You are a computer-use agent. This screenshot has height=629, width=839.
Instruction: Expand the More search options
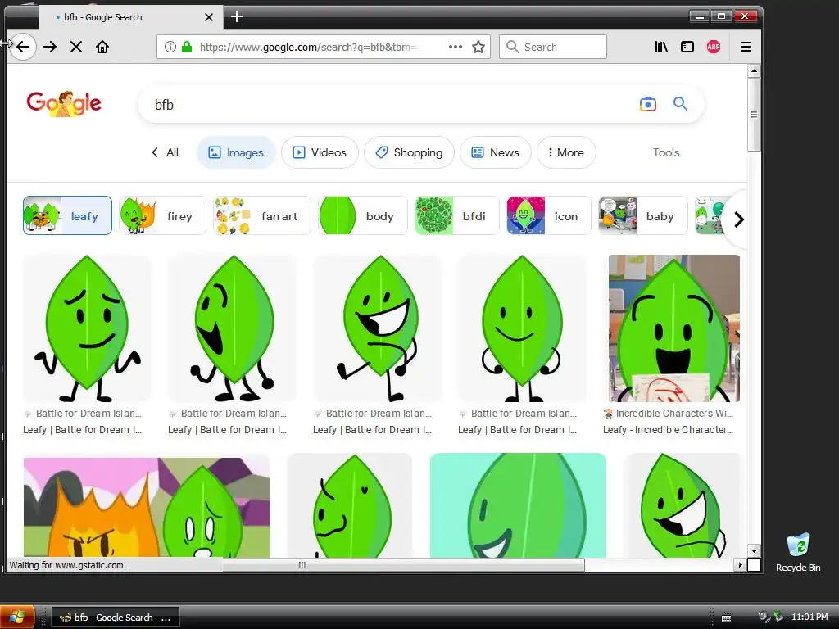(x=566, y=152)
